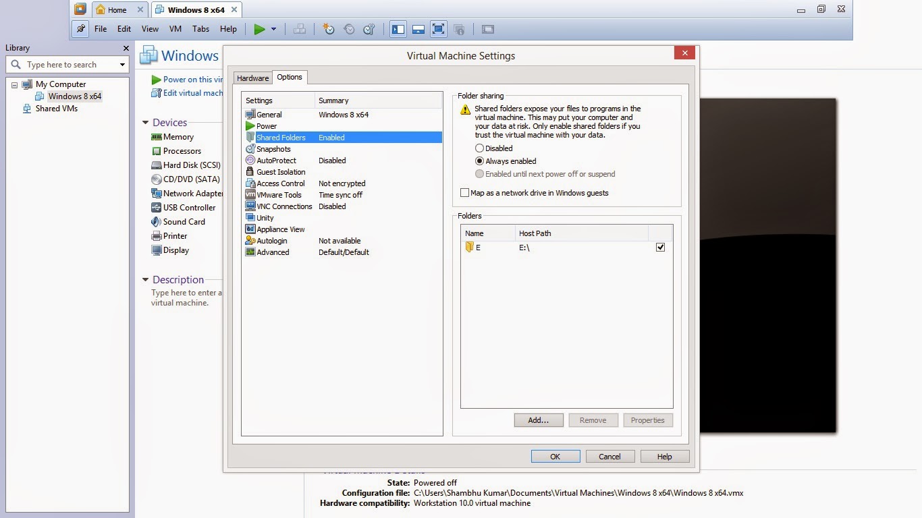Click the Help button in settings dialog
The image size is (922, 518).
(x=665, y=457)
